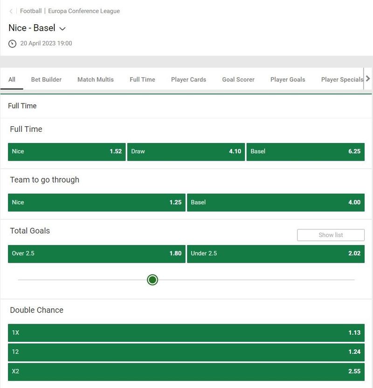Click the clock icon beside match date
This screenshot has width=373, height=388.
[13, 44]
